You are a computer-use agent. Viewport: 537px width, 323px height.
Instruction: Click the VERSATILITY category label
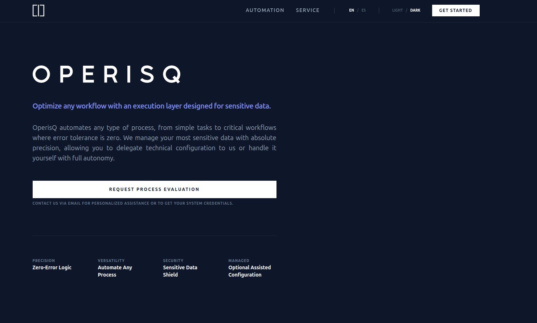(x=111, y=261)
